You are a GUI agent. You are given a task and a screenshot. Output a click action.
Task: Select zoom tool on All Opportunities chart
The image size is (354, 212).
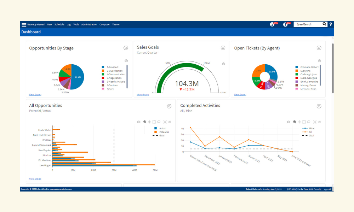[145, 122]
